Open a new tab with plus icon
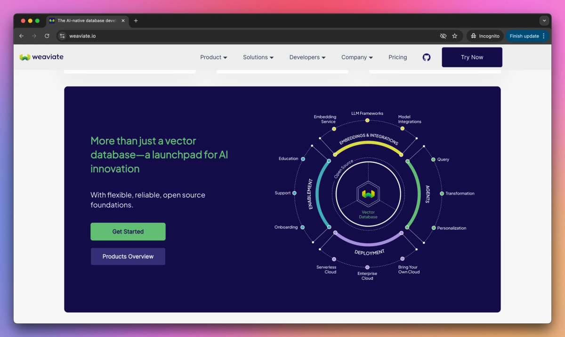This screenshot has height=337, width=565. (x=136, y=21)
